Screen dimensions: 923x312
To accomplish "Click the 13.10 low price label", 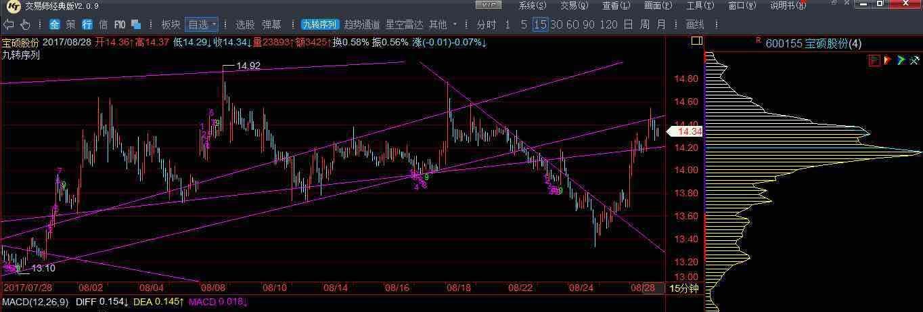I will coord(43,269).
